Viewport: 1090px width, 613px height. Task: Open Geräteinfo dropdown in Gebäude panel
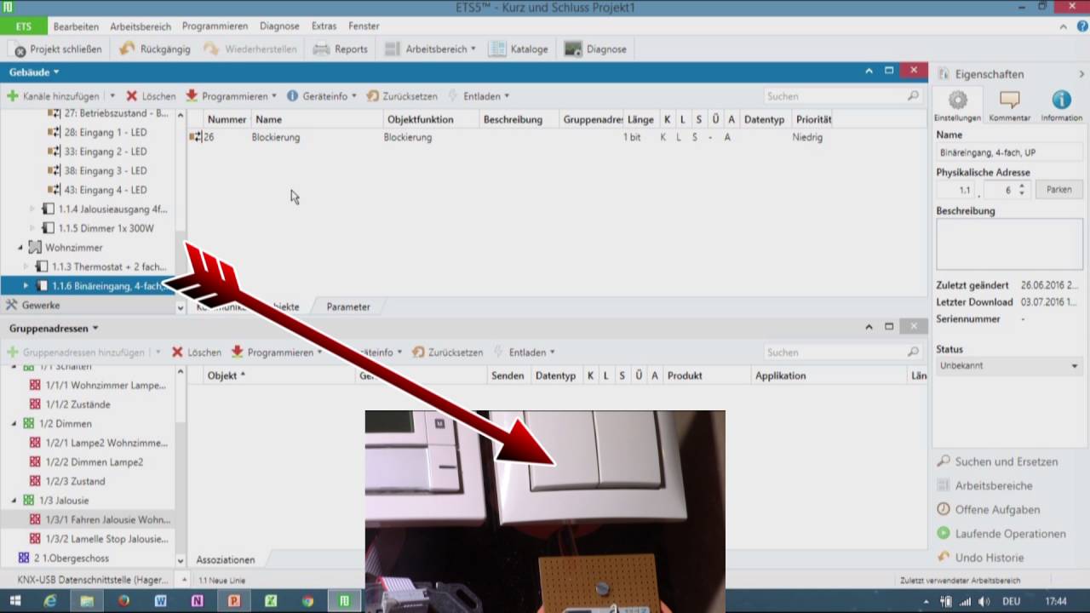click(322, 96)
